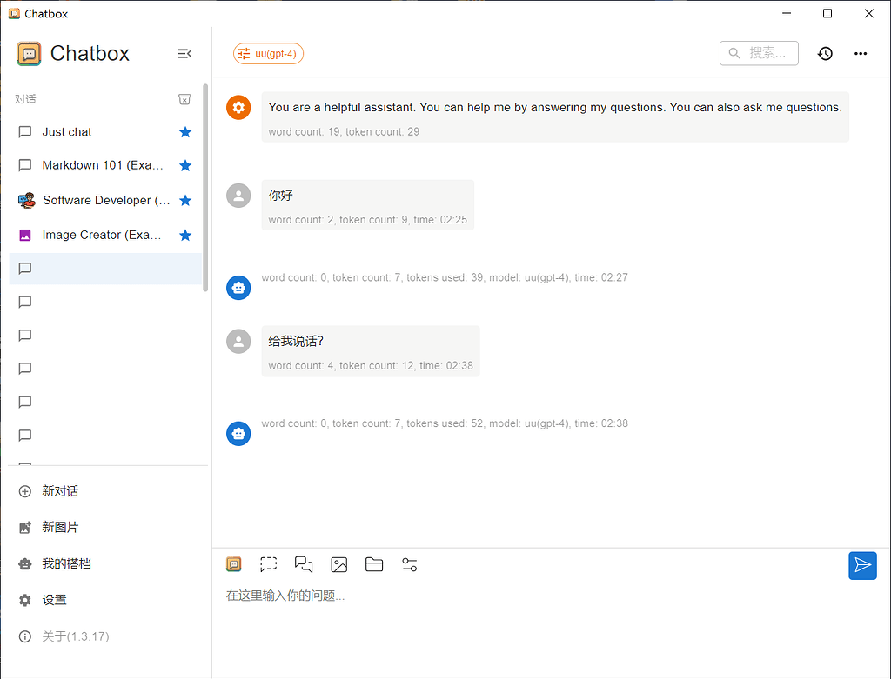Click the dashed screenshot-selection icon
Viewport: 891px width, 679px height.
pyautogui.click(x=269, y=564)
